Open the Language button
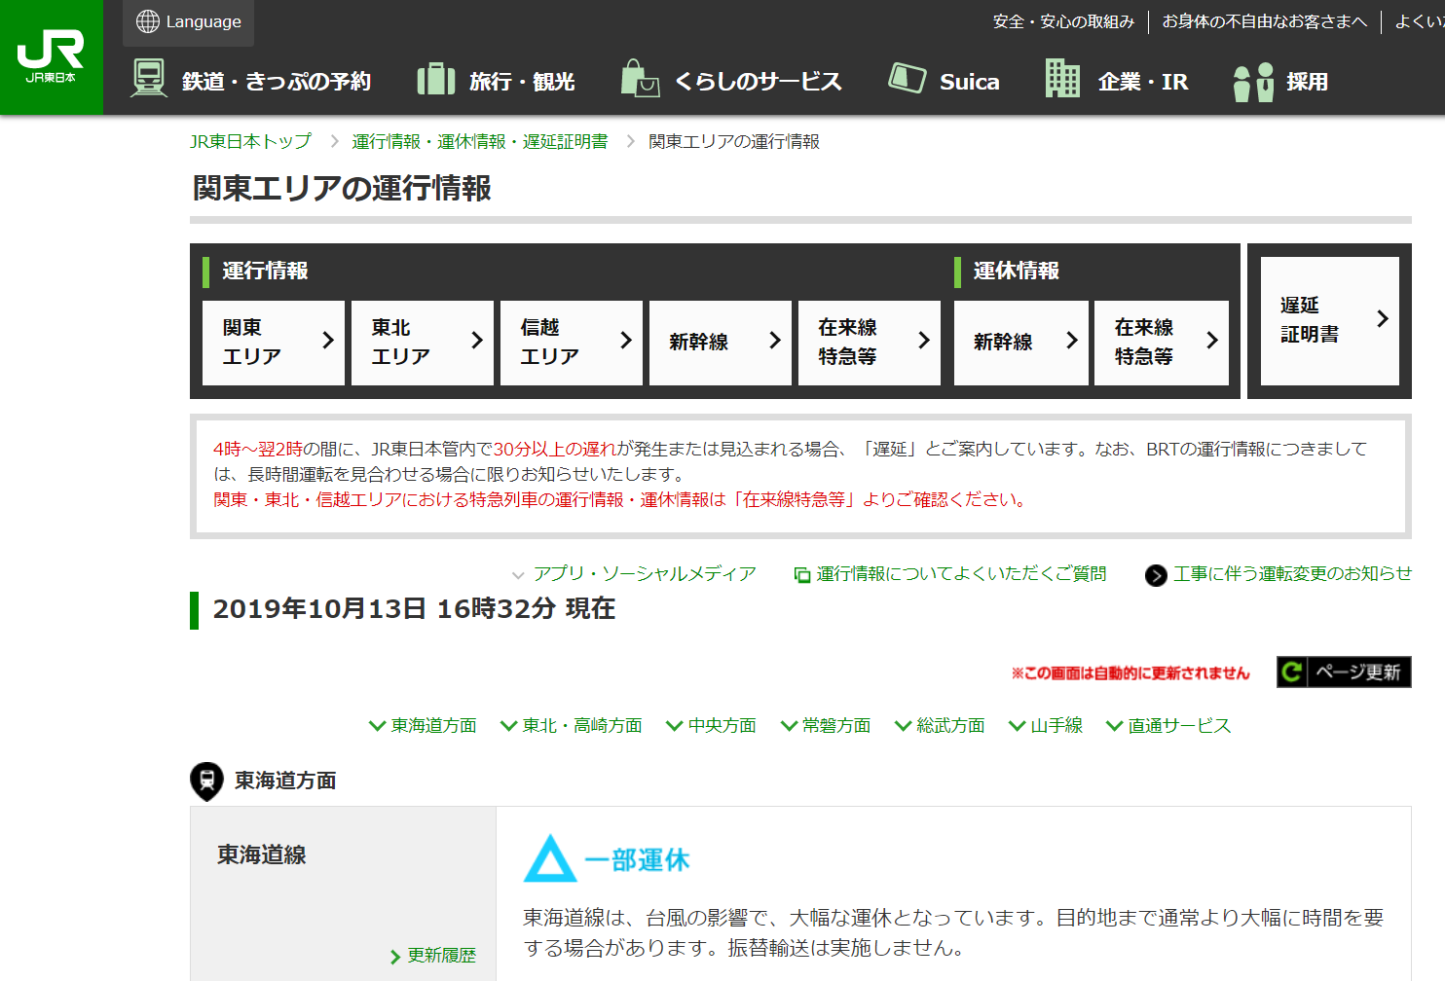The image size is (1445, 981). coord(188,22)
